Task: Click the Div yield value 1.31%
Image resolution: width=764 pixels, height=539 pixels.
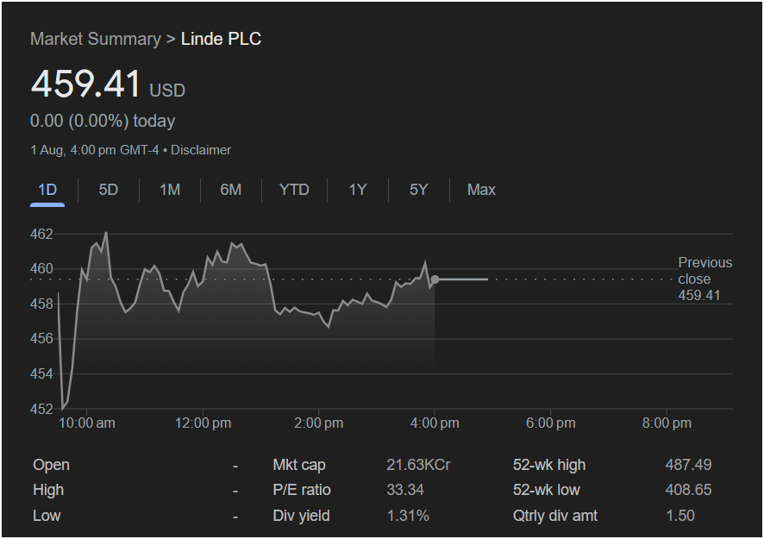Action: [x=408, y=516]
